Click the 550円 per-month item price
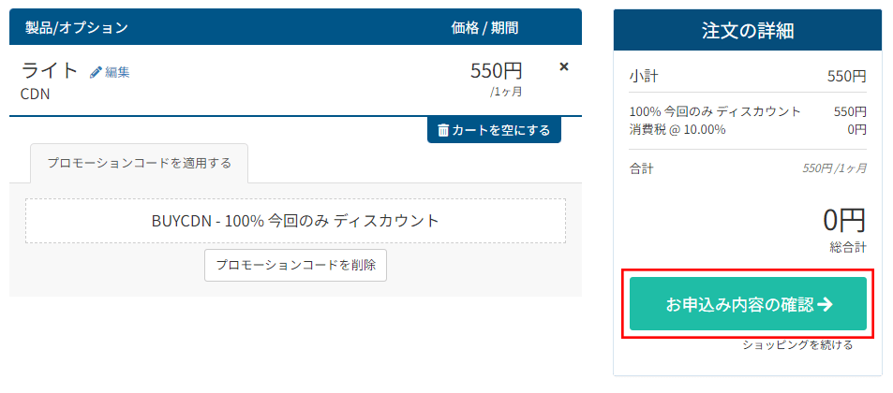The height and width of the screenshot is (393, 893). 496,70
